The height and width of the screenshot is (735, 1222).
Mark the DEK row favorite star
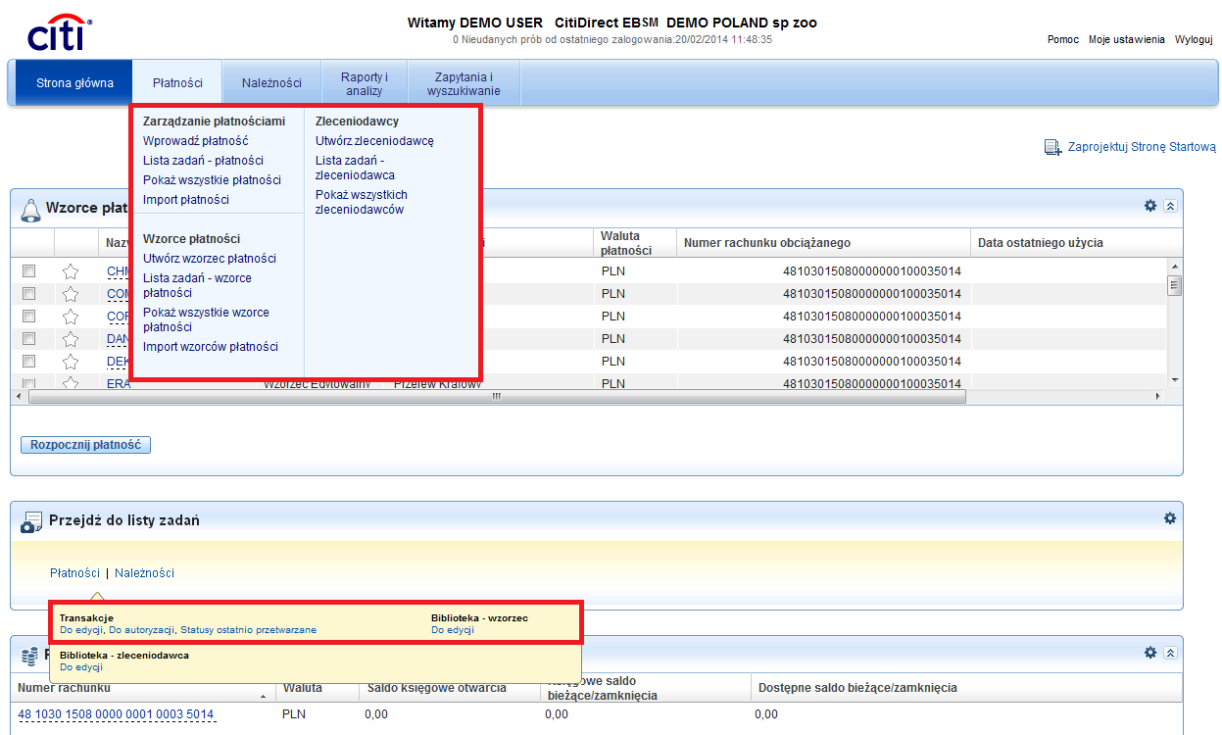click(x=71, y=362)
